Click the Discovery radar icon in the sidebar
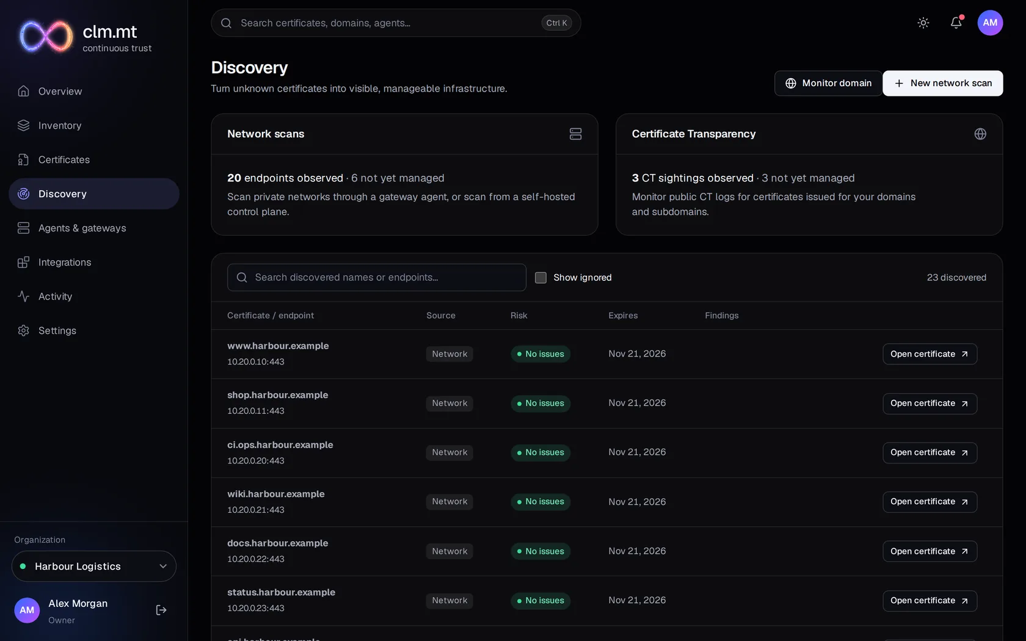The height and width of the screenshot is (641, 1026). tap(24, 194)
